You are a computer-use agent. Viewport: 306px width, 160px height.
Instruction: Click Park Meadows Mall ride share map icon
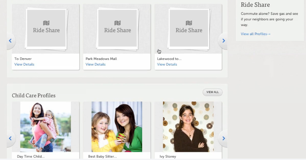coord(117,23)
